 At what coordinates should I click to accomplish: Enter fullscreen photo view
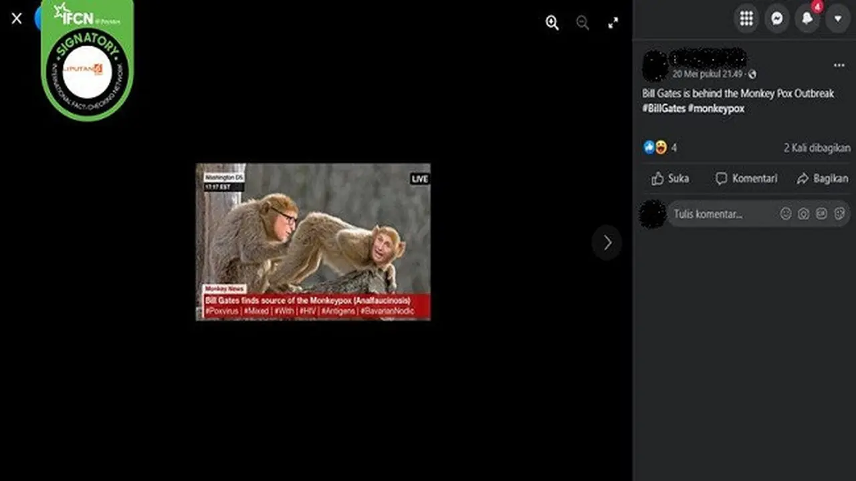(613, 23)
